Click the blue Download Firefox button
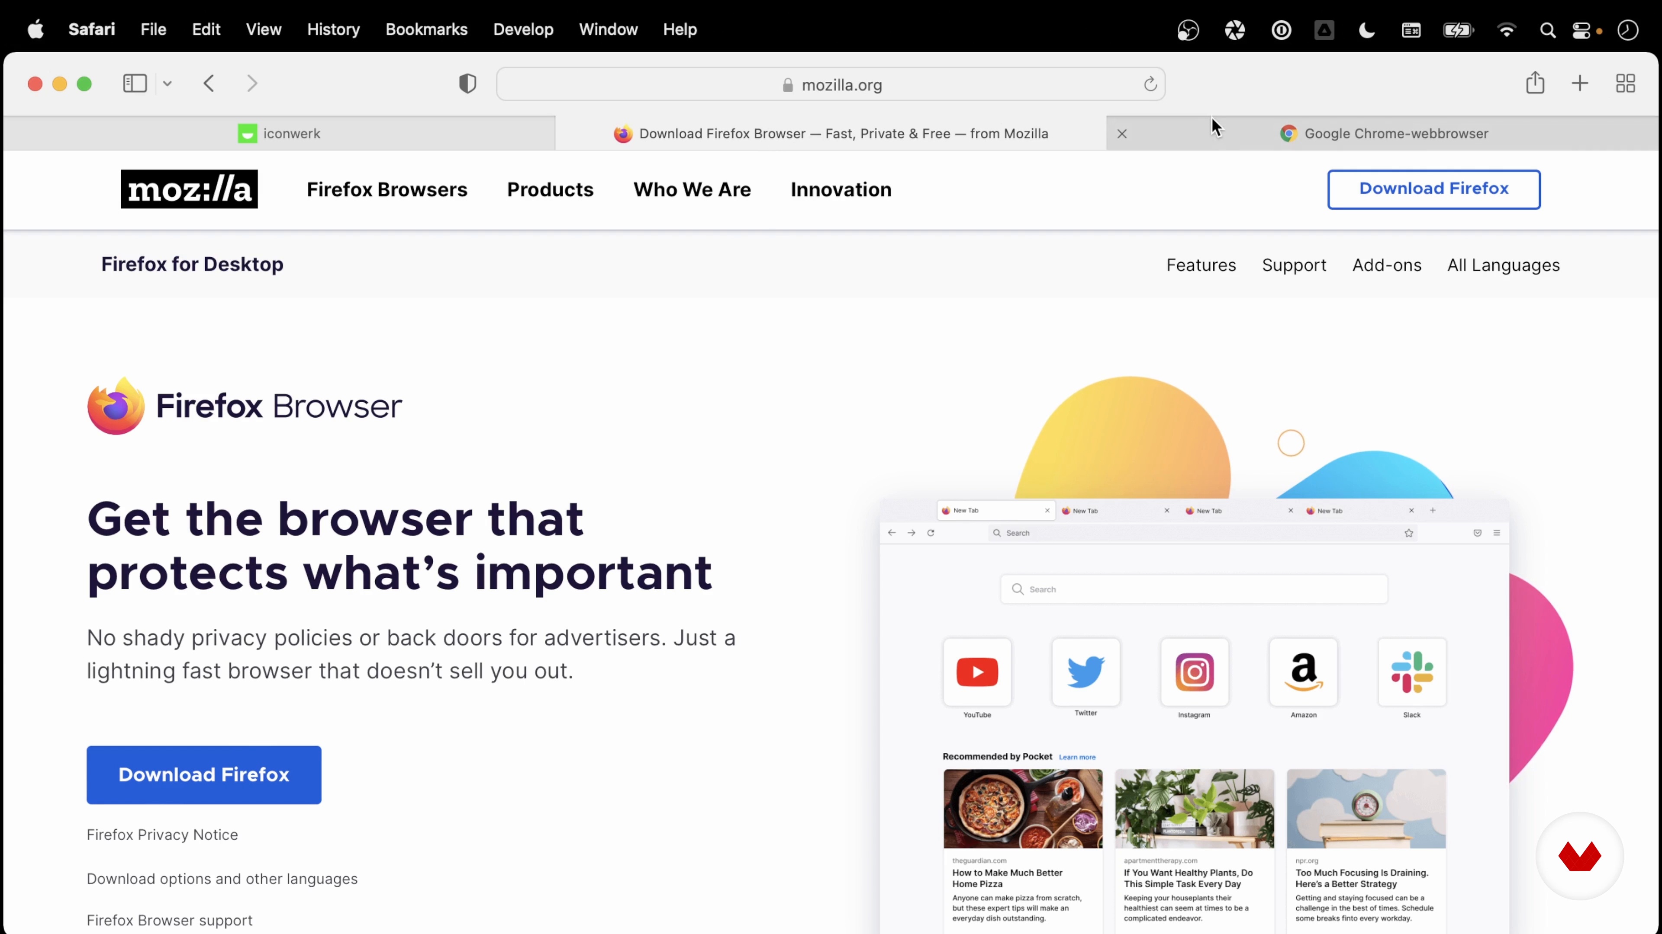1662x934 pixels. tap(204, 775)
